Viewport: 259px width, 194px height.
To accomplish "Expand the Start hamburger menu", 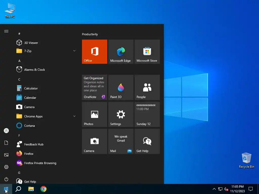I will (x=6, y=31).
